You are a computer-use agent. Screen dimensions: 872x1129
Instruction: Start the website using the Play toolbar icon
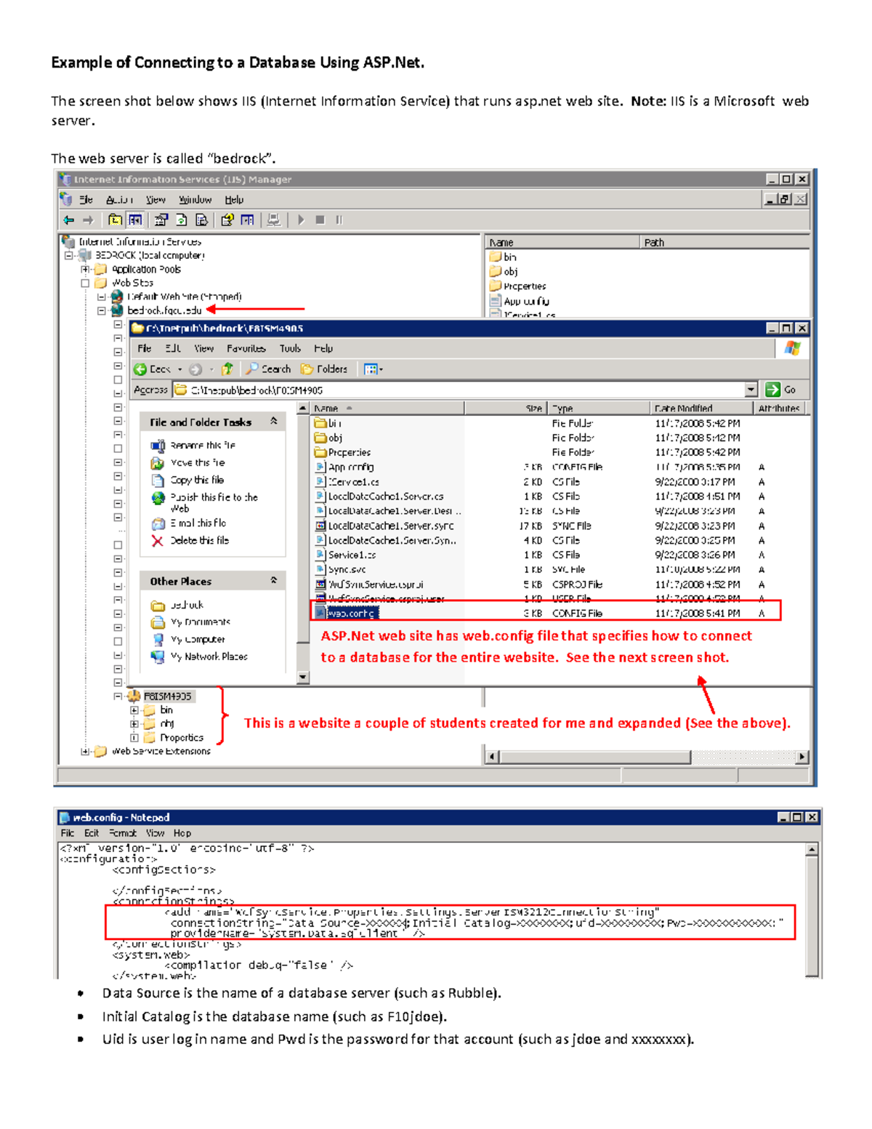(x=301, y=218)
